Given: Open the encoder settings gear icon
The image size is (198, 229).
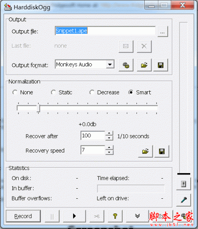Looking at the screenshot, I should pos(126,65).
